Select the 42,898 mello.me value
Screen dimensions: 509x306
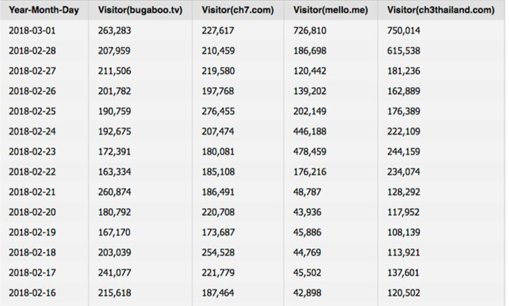pyautogui.click(x=307, y=293)
